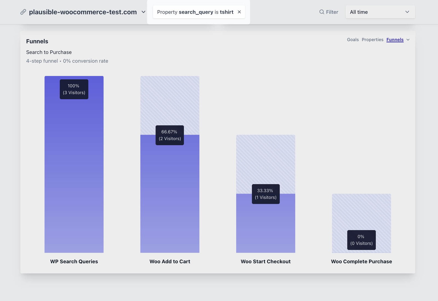The width and height of the screenshot is (438, 301).
Task: Click the Funnels link in the panel header
Action: tap(394, 40)
